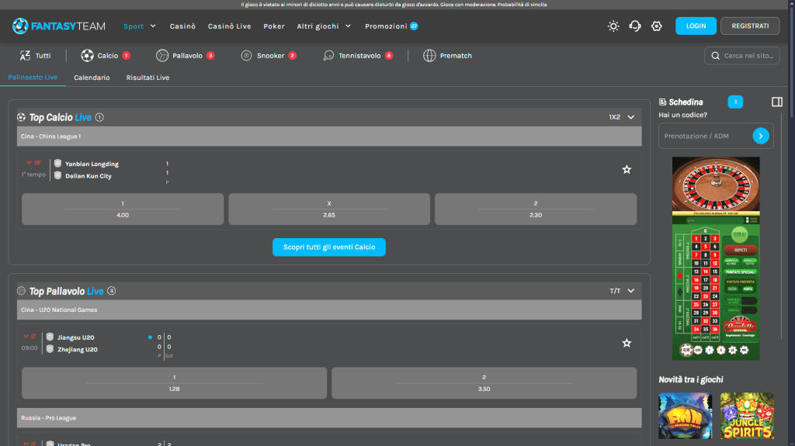
Task: Click the Cina - U20 National Games header
Action: point(329,309)
